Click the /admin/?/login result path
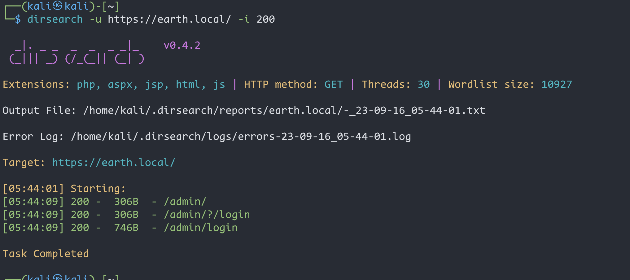Viewport: 630px width, 280px height. click(207, 215)
